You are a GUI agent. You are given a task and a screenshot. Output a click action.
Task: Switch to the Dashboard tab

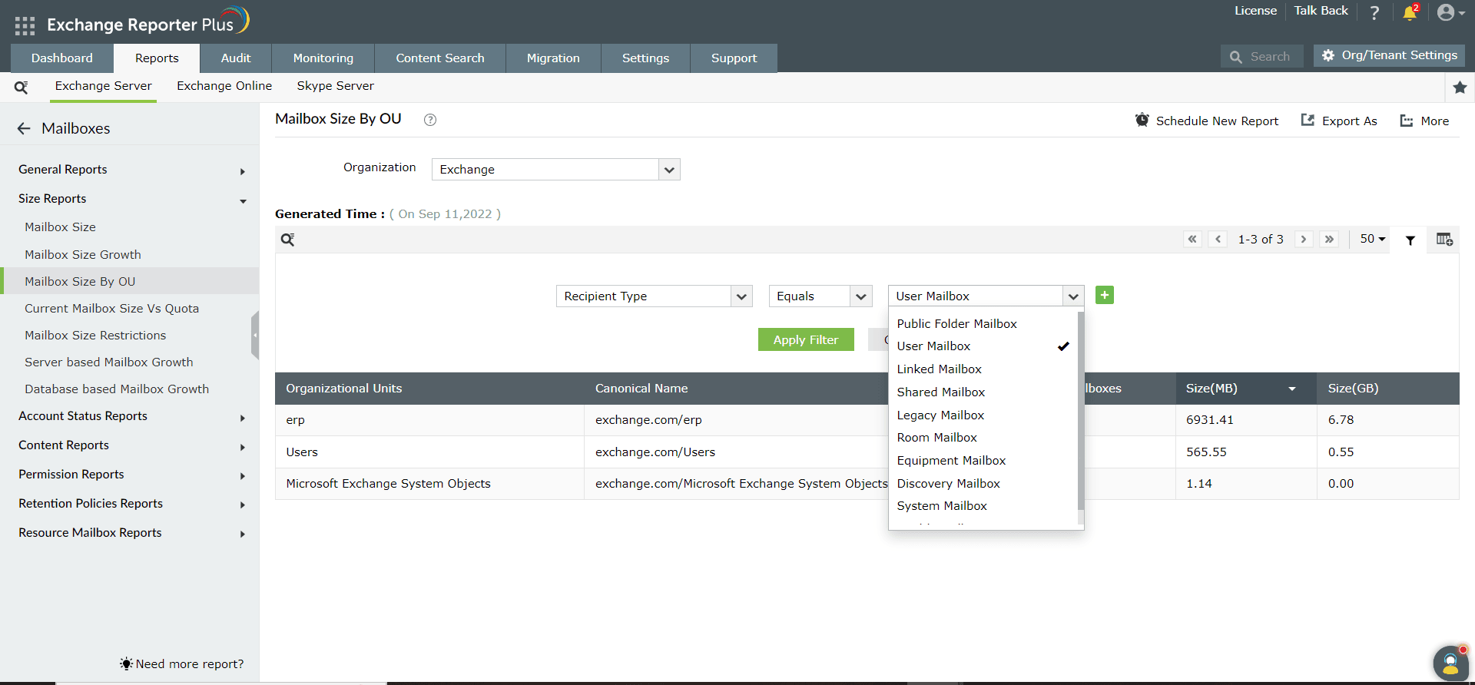coord(62,58)
